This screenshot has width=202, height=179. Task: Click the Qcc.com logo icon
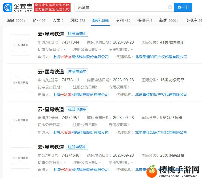(8, 8)
